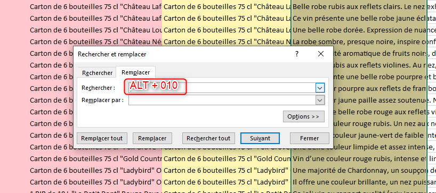Close the Rechercher et remplacer dialog
This screenshot has height=193, width=436.
[321, 54]
